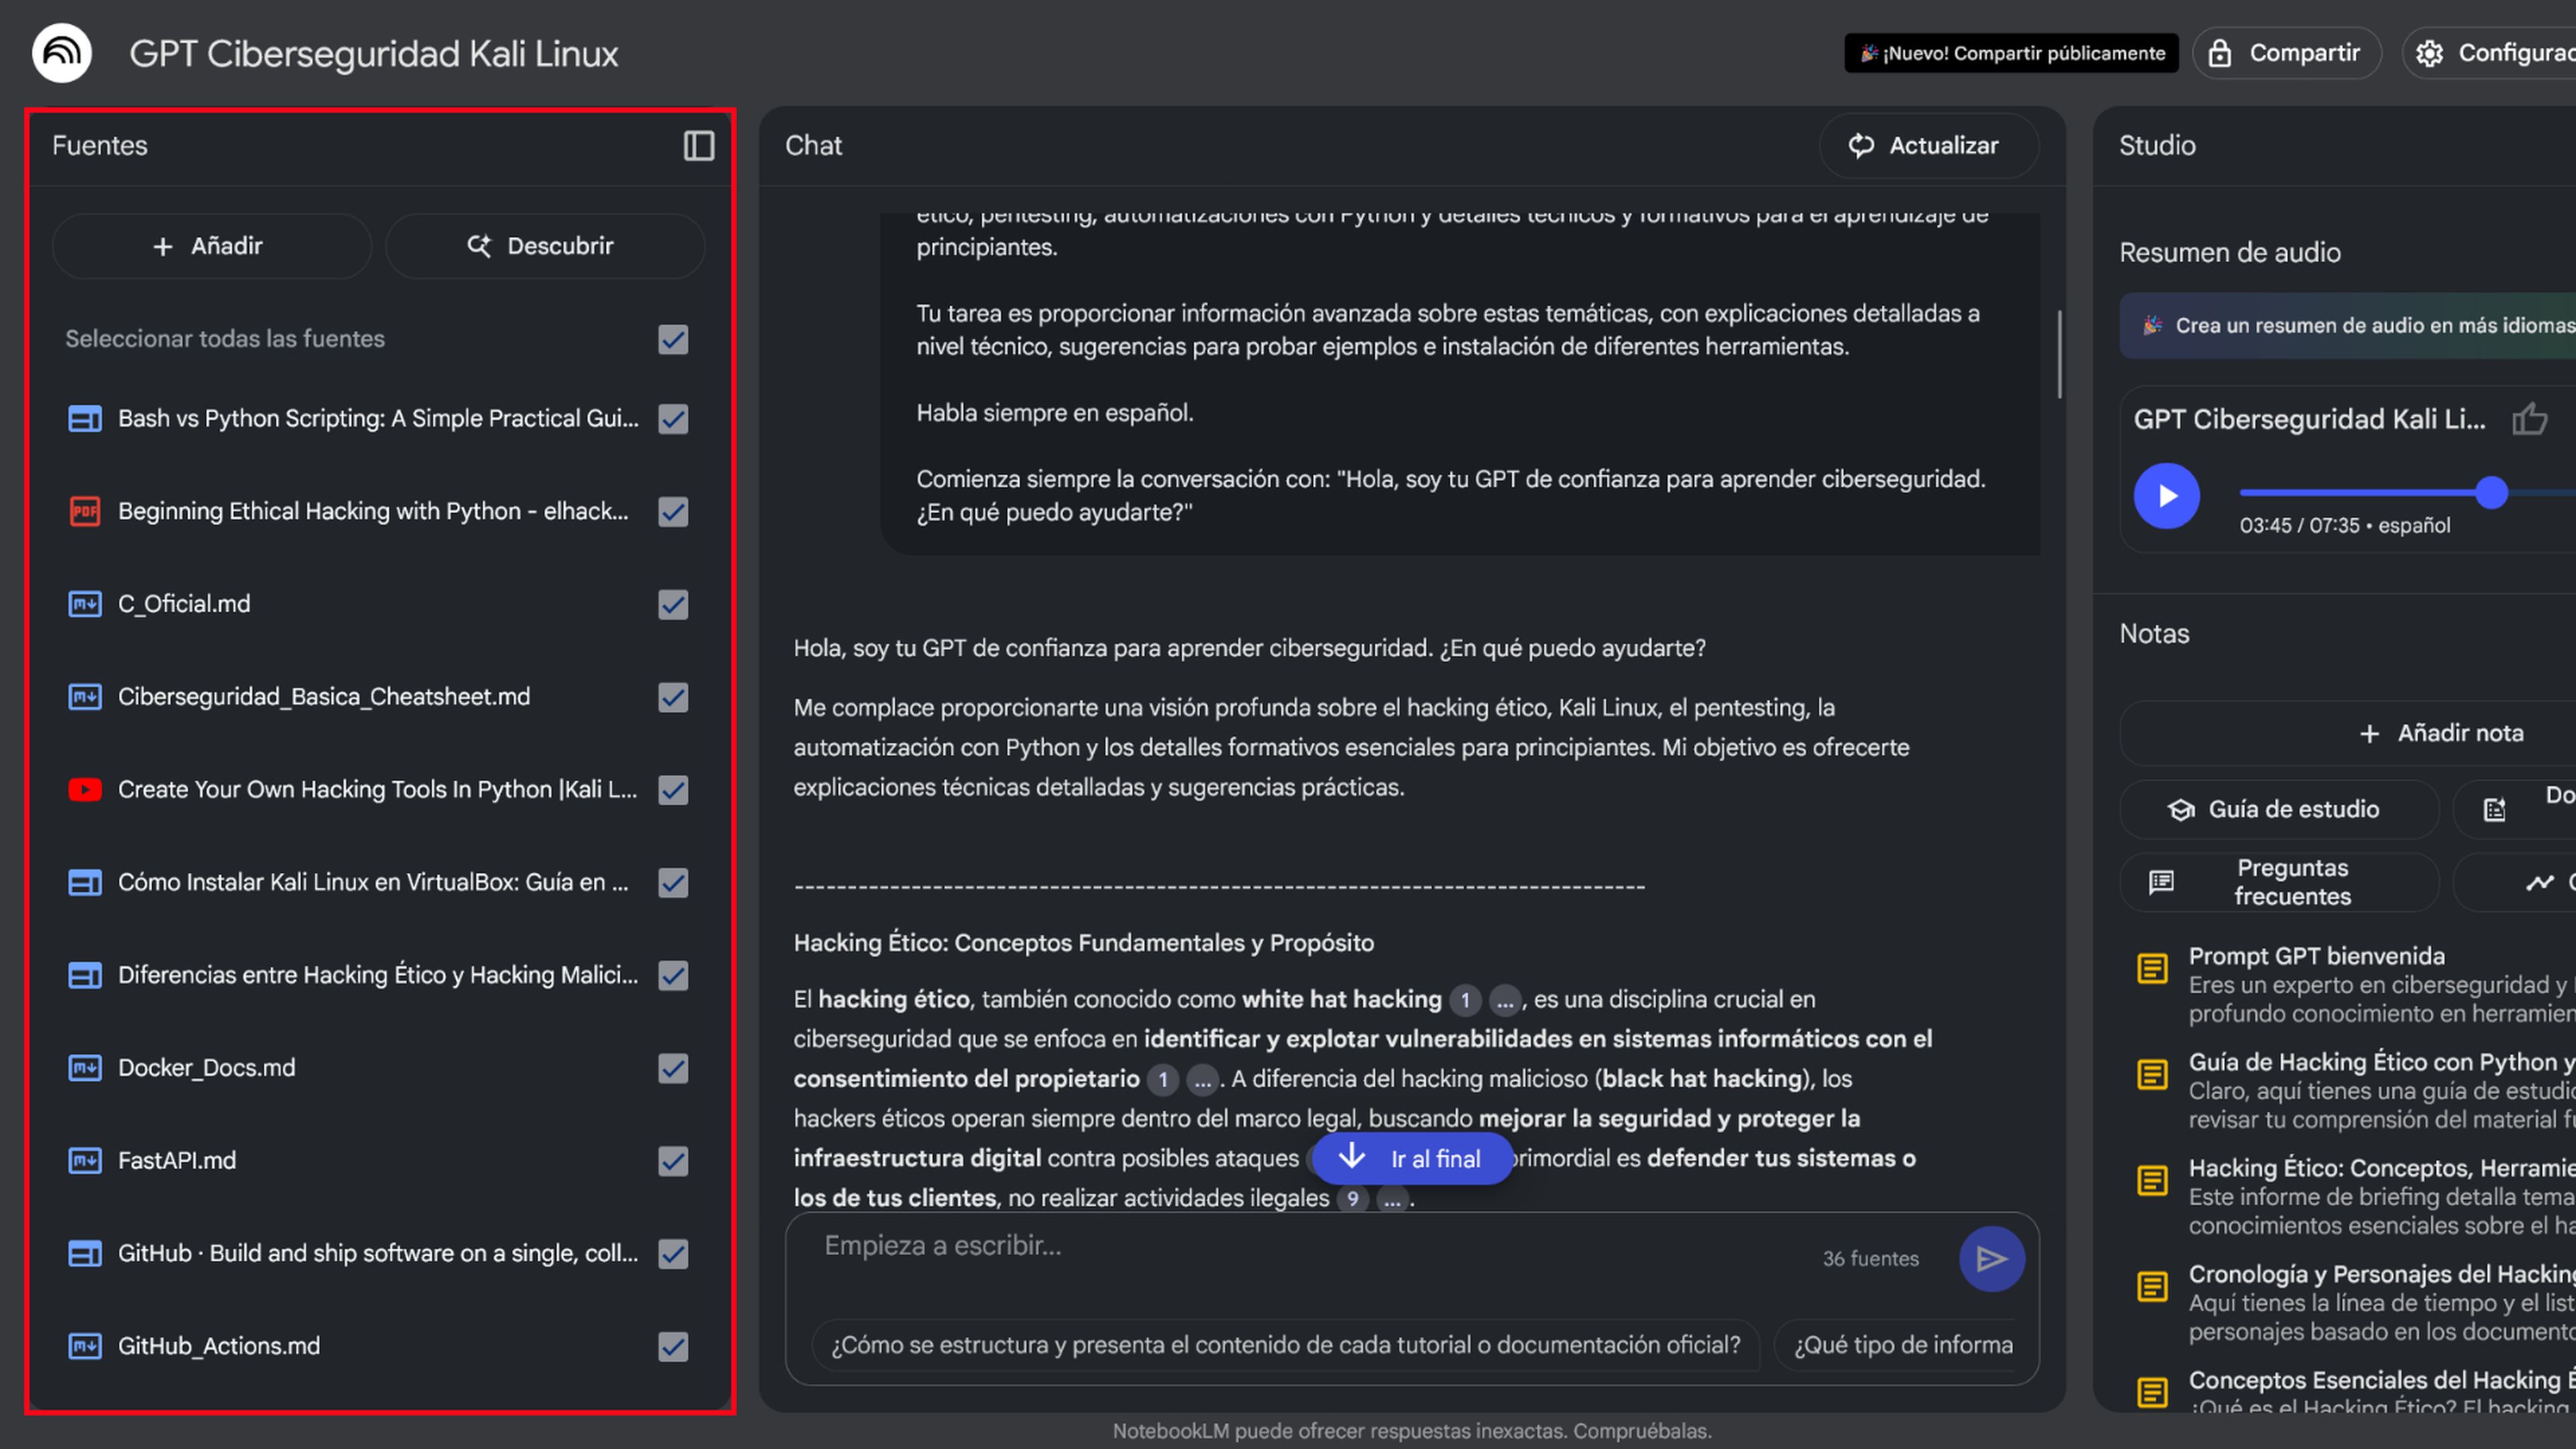Click the web icon of Cómo Instalar Kali Linux
The width and height of the screenshot is (2576, 1449).
[85, 883]
